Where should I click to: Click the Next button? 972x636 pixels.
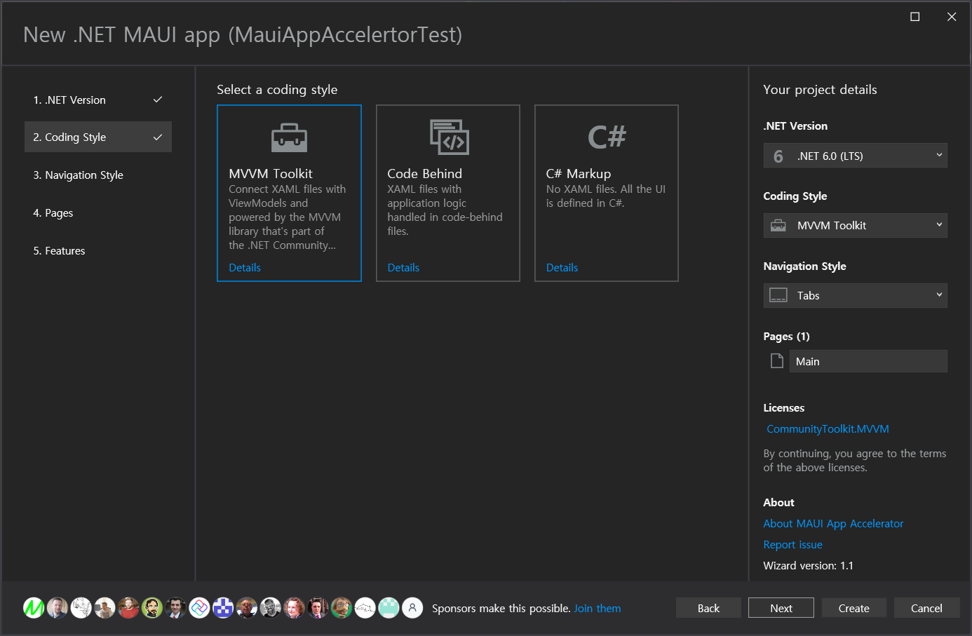[x=781, y=608]
